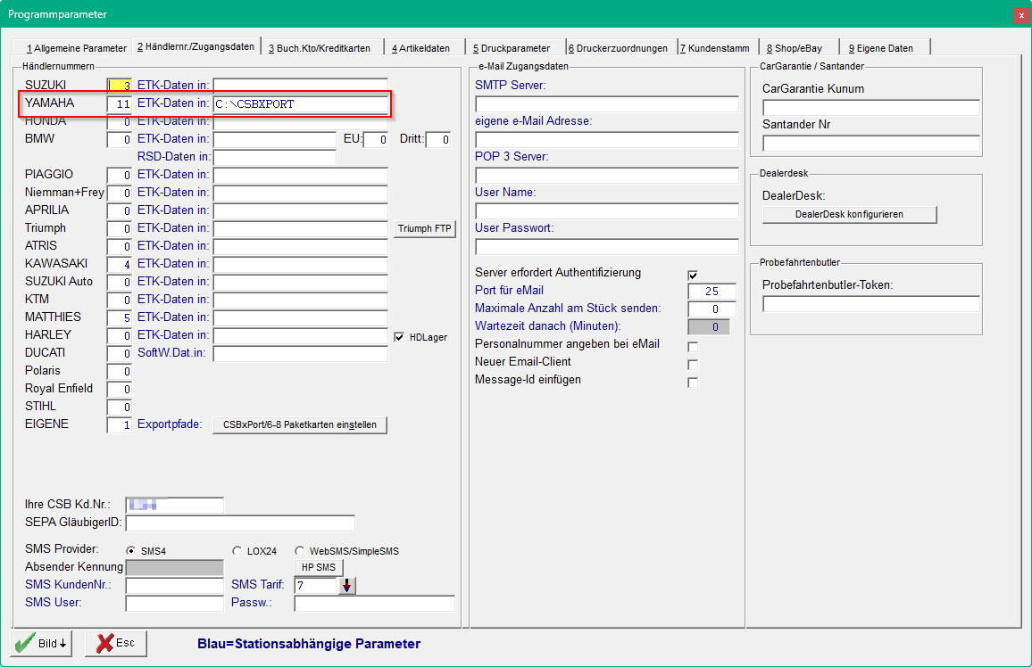This screenshot has width=1032, height=667.
Task: Click the SMS Passw. input field
Action: tap(374, 604)
